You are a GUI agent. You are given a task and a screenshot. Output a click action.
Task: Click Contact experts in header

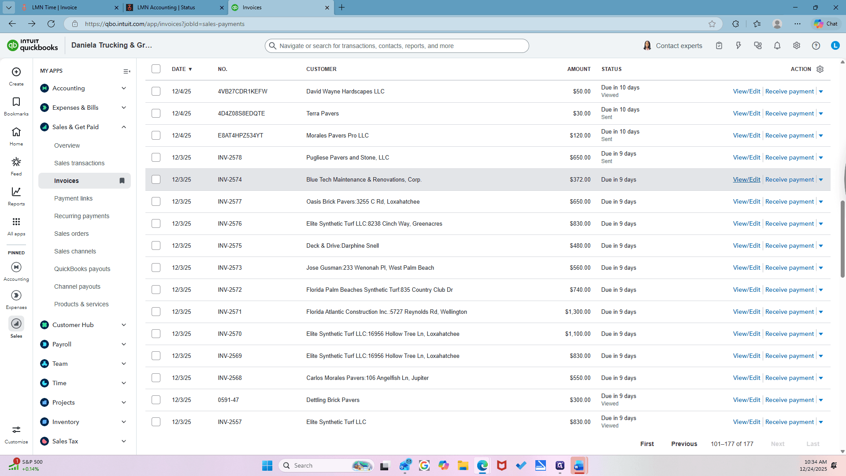(672, 45)
